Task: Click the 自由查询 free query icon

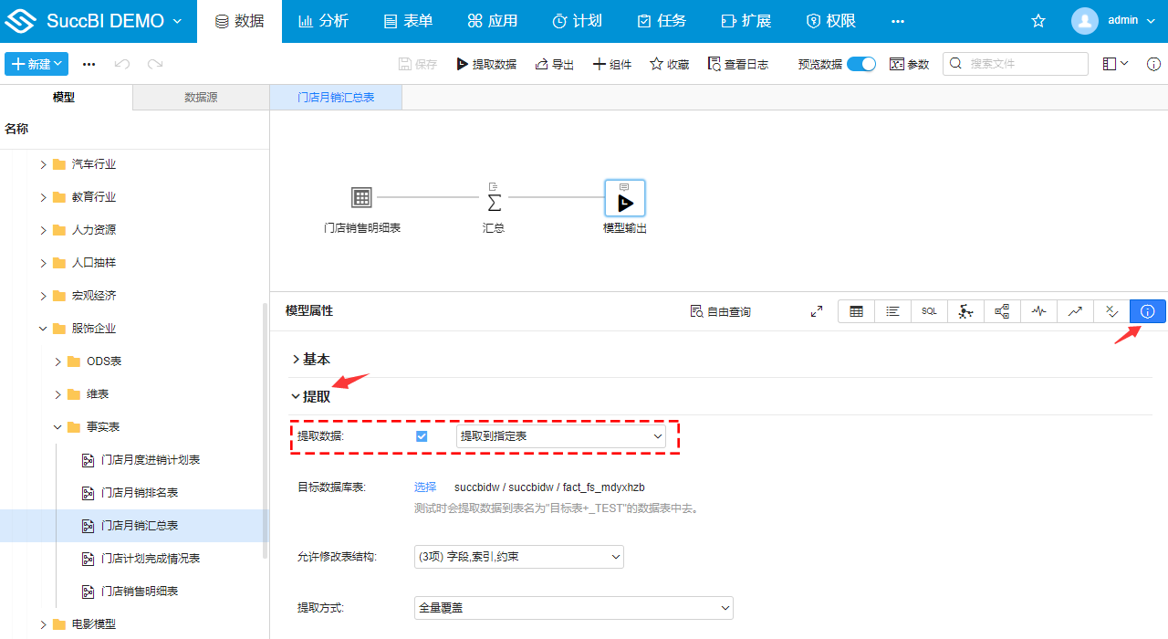Action: pyautogui.click(x=719, y=311)
